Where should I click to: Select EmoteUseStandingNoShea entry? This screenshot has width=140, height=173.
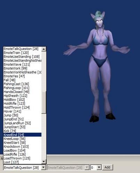[22, 61]
